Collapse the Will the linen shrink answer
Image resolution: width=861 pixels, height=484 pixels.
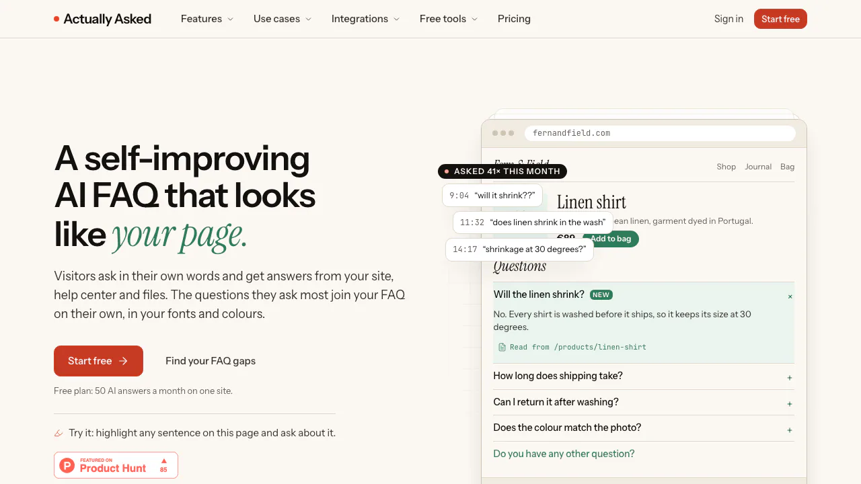[790, 296]
